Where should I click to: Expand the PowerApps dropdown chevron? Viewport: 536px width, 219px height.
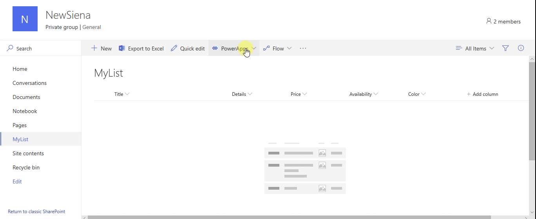[x=254, y=48]
